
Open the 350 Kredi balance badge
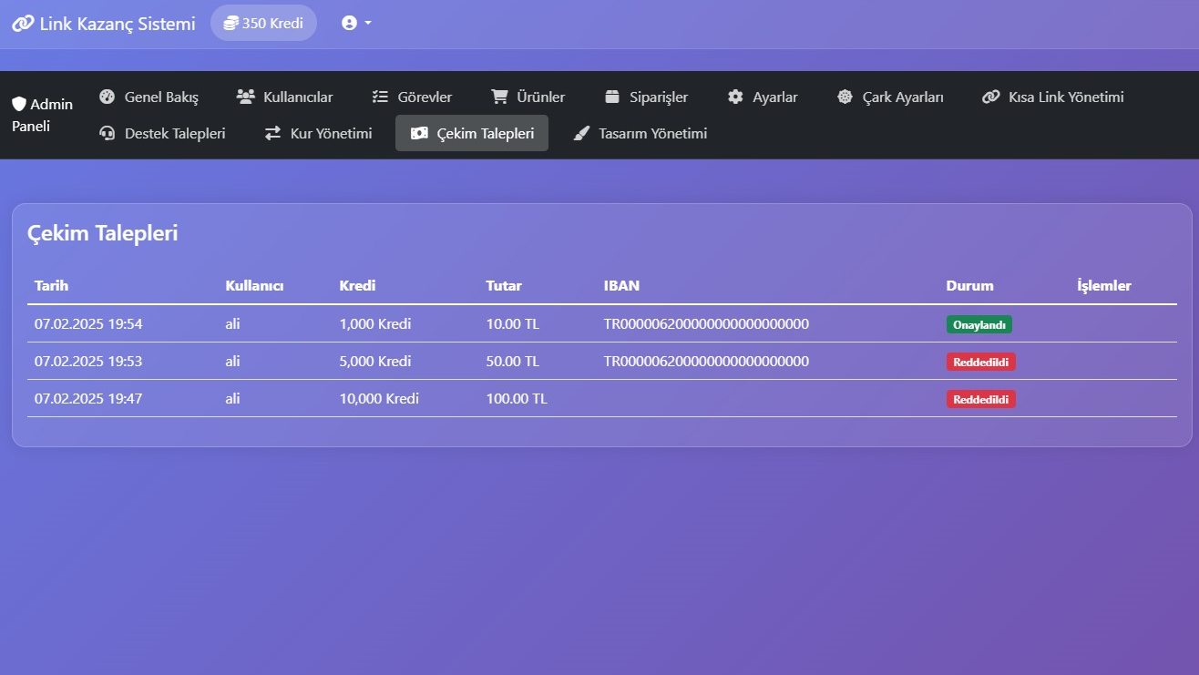pyautogui.click(x=263, y=23)
